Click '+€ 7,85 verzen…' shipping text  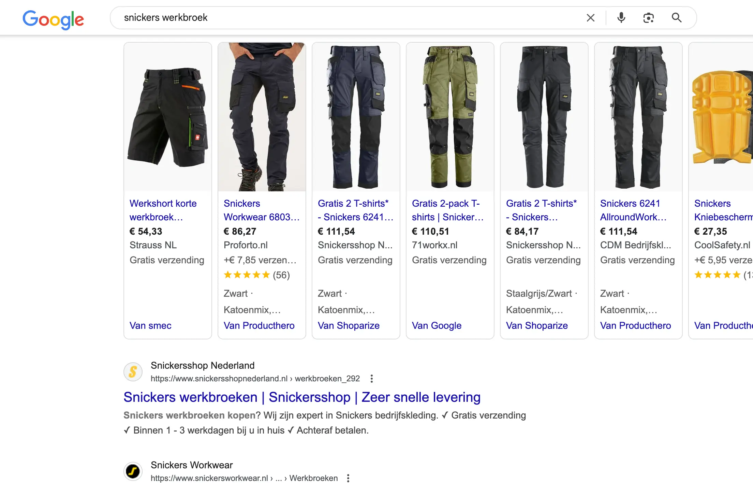[260, 260]
